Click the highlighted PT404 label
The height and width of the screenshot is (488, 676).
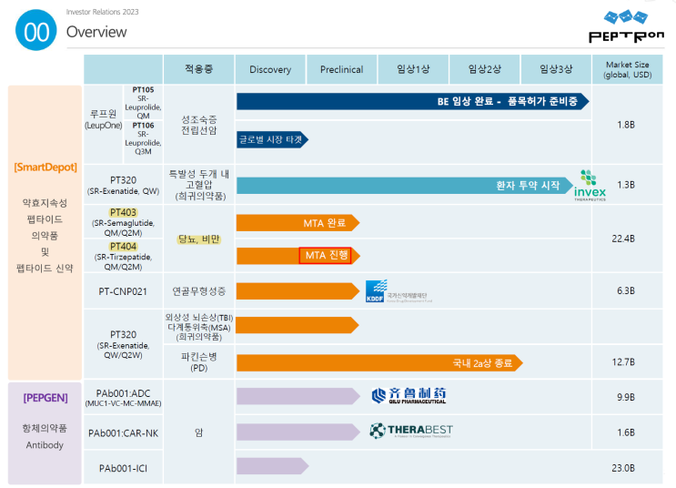(x=123, y=247)
